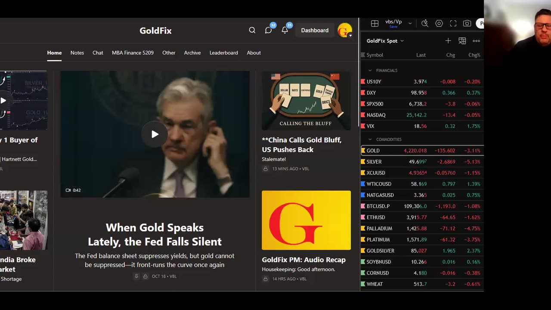The height and width of the screenshot is (310, 551).
Task: Click the red flag beside US10Y
Action: (363, 81)
